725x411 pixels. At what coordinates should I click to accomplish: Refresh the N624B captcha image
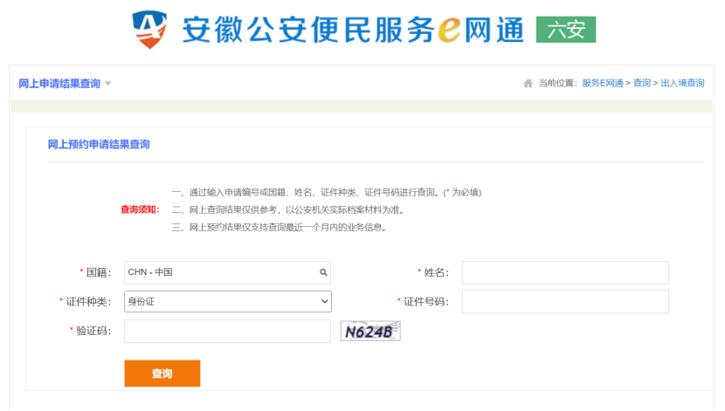point(370,332)
